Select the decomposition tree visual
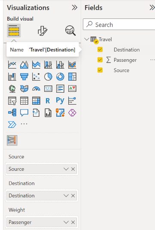The image size is (155, 230). pos(12,113)
